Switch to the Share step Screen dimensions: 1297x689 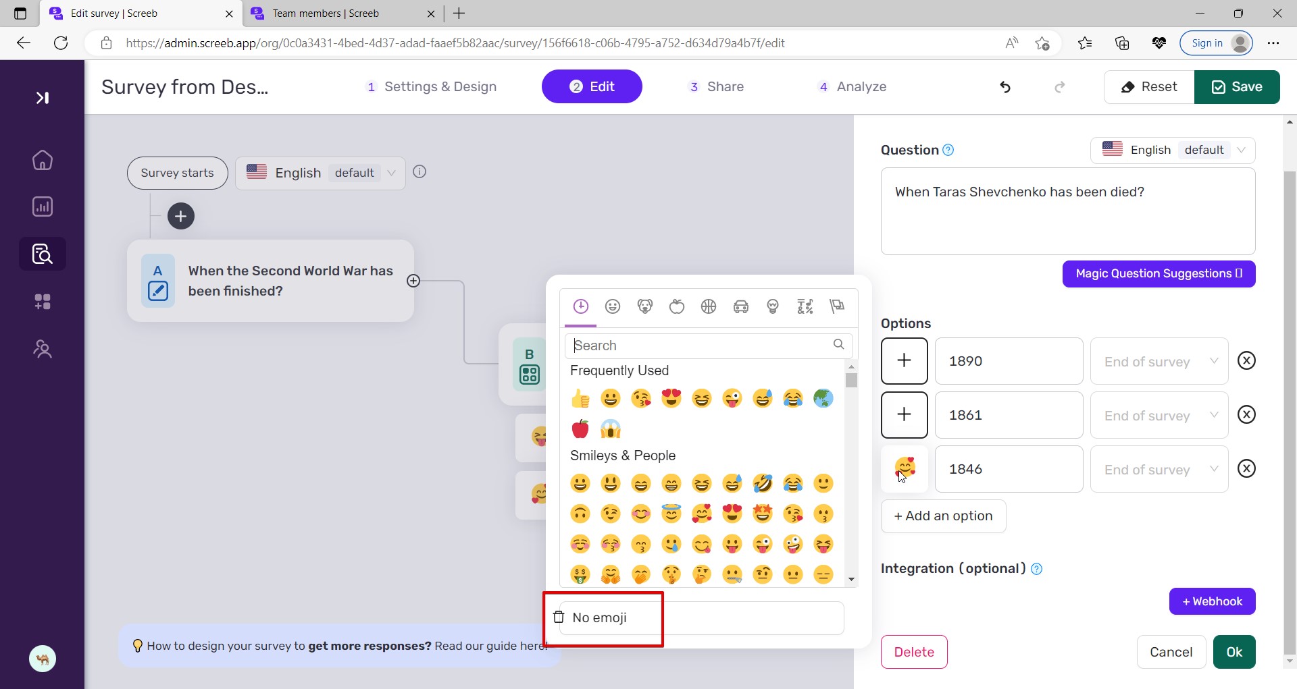coord(716,87)
